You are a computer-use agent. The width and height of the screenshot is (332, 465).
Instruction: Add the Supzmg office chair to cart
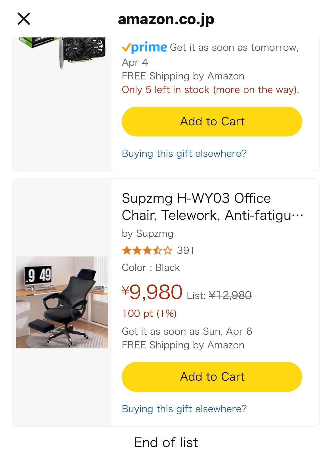[212, 377]
